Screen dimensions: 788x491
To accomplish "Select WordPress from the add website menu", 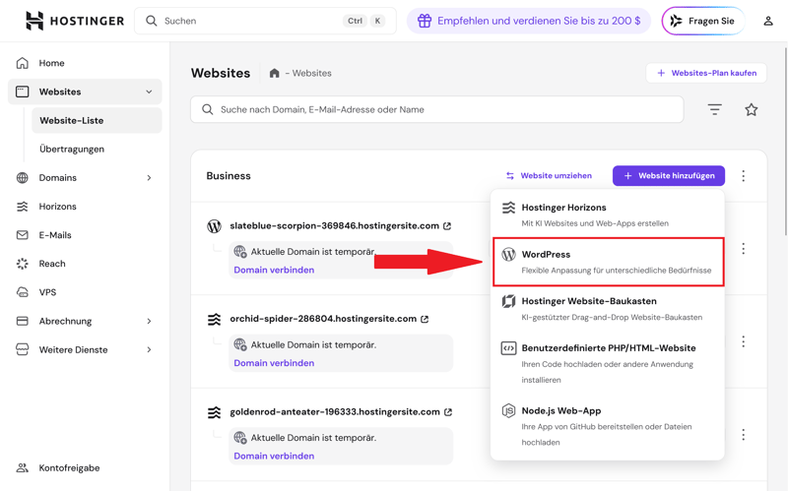I will [x=608, y=262].
